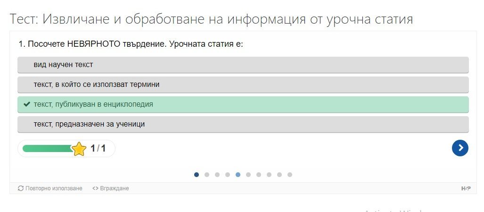
Task: Click 'Повторно използване' reuse link
Action: (50, 188)
